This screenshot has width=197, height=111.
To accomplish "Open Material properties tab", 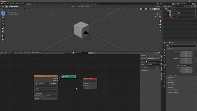I will 164,82.
